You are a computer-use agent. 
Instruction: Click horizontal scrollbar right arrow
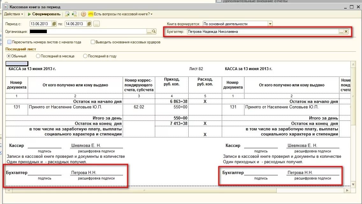coord(347,190)
